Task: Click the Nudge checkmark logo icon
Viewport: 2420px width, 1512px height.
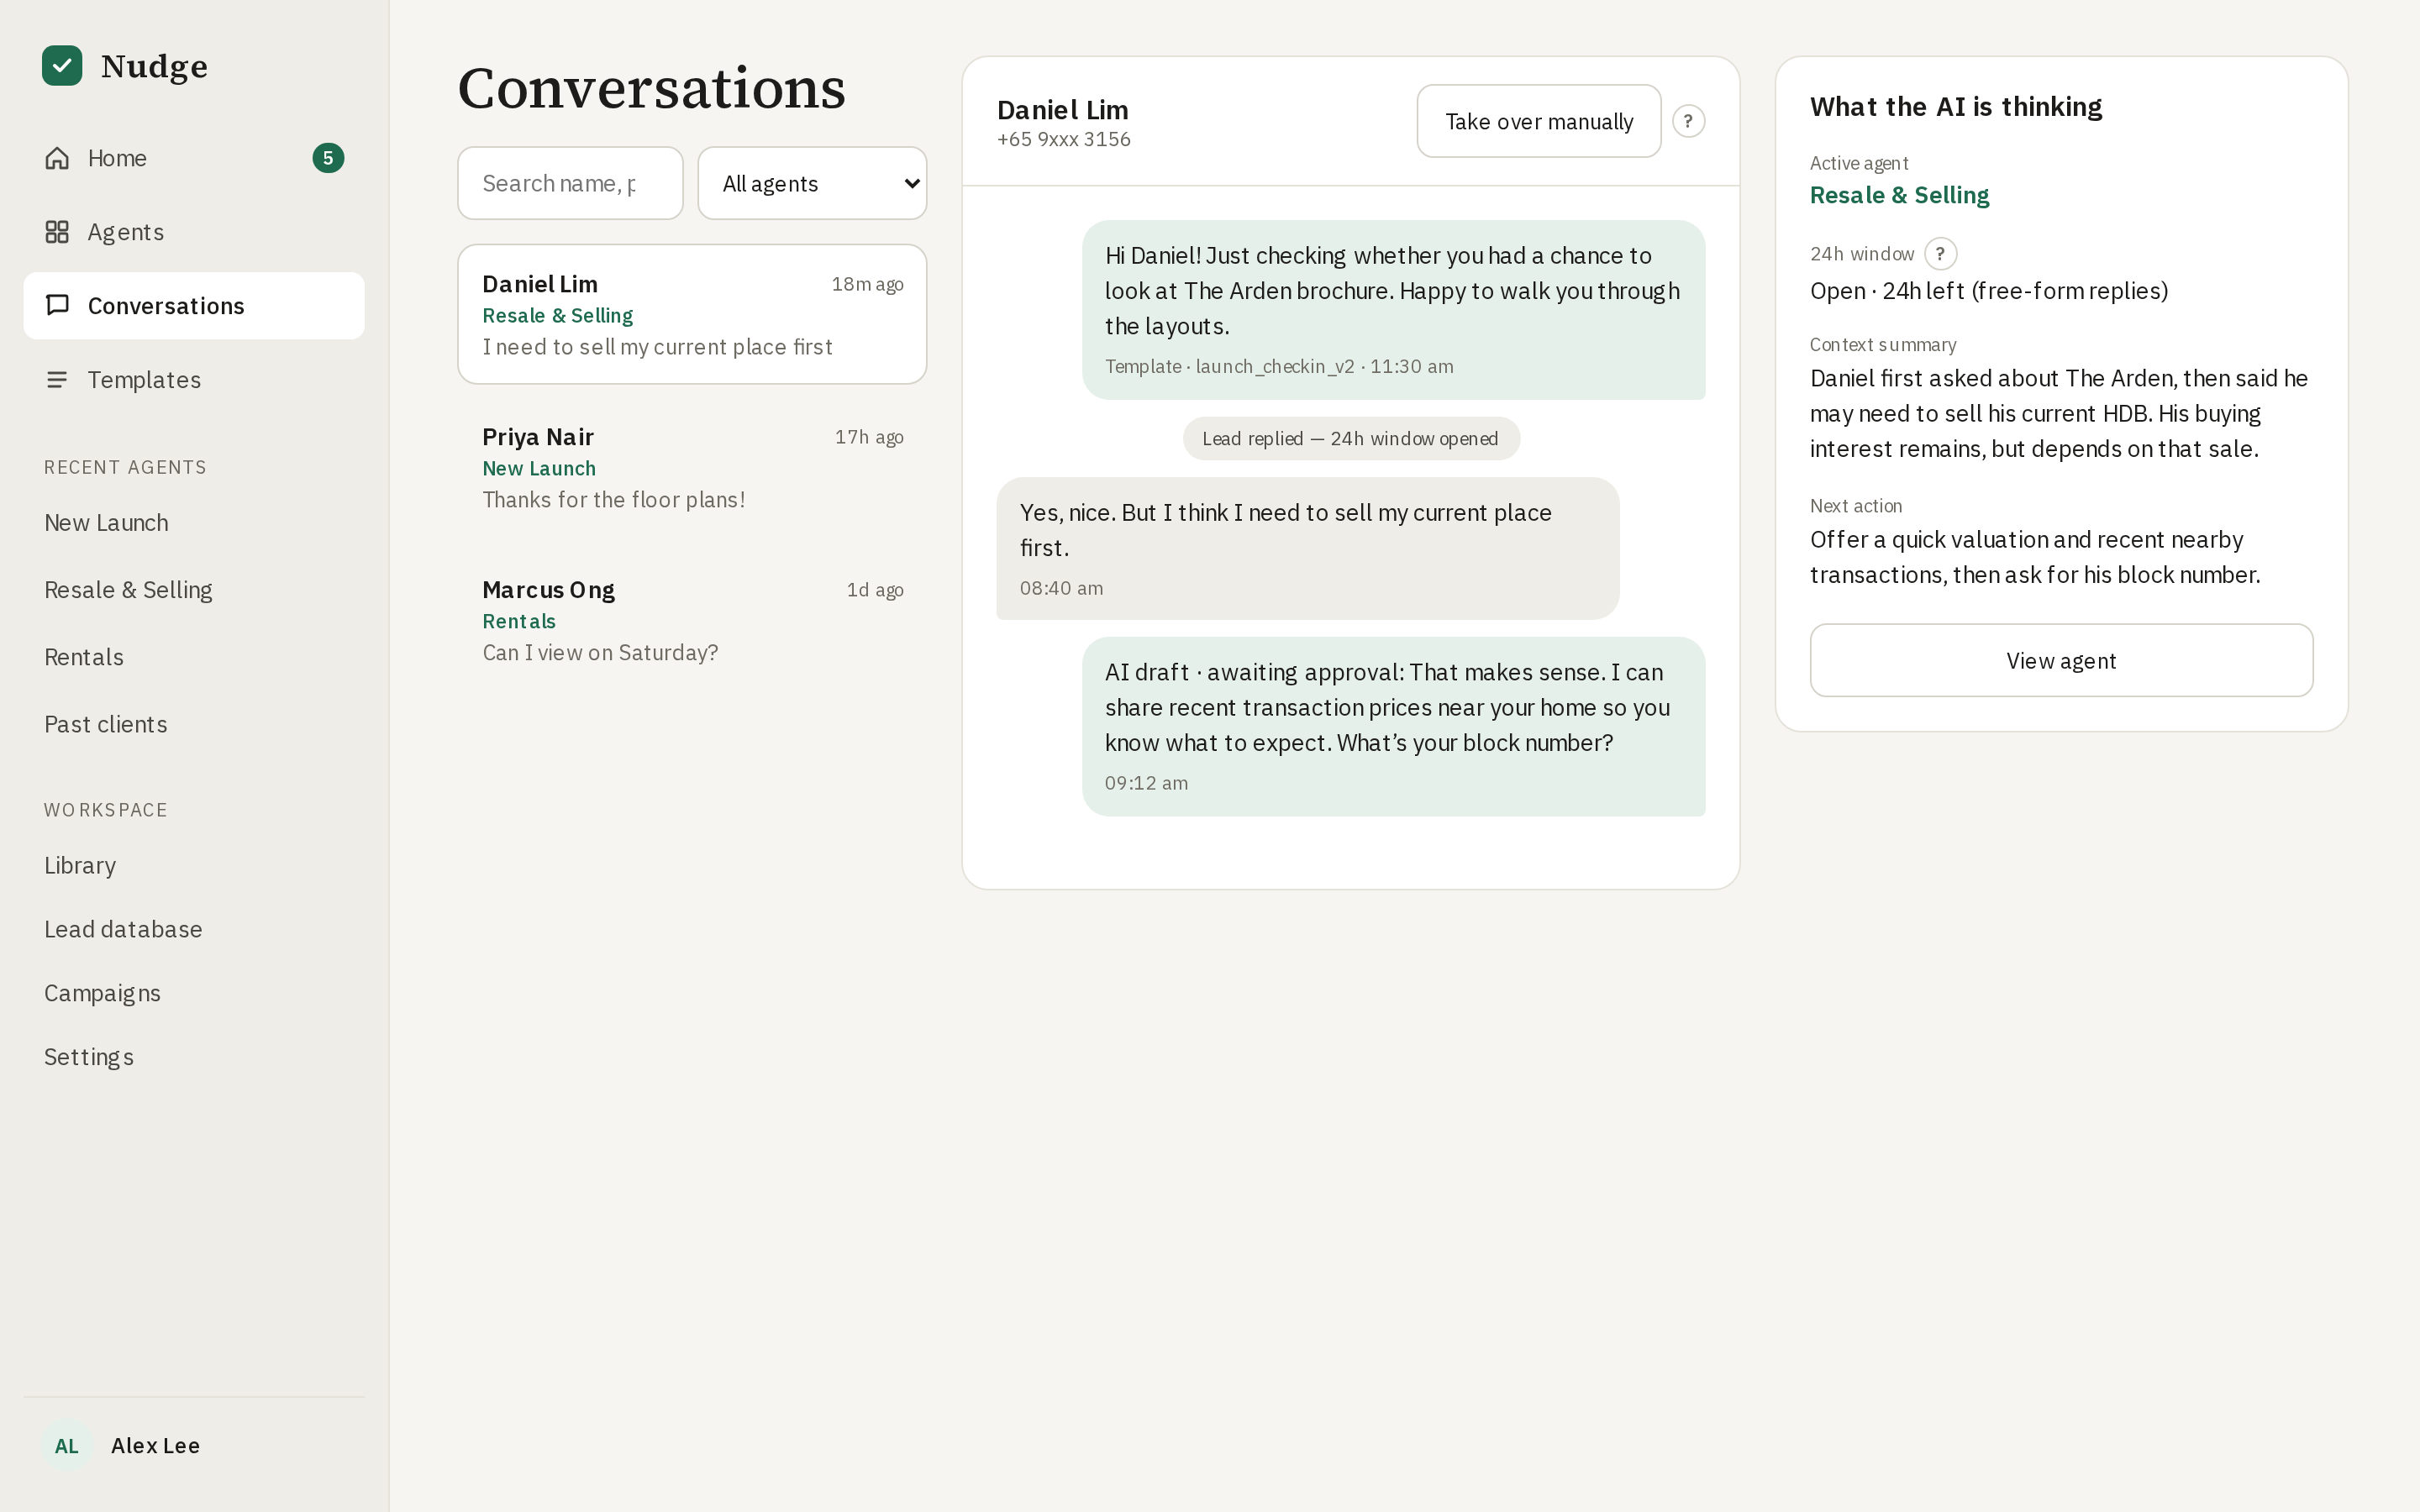Action: coord(62,66)
